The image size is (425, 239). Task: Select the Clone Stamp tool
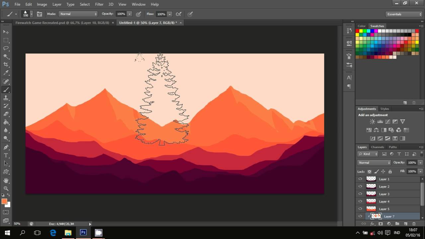tap(6, 98)
